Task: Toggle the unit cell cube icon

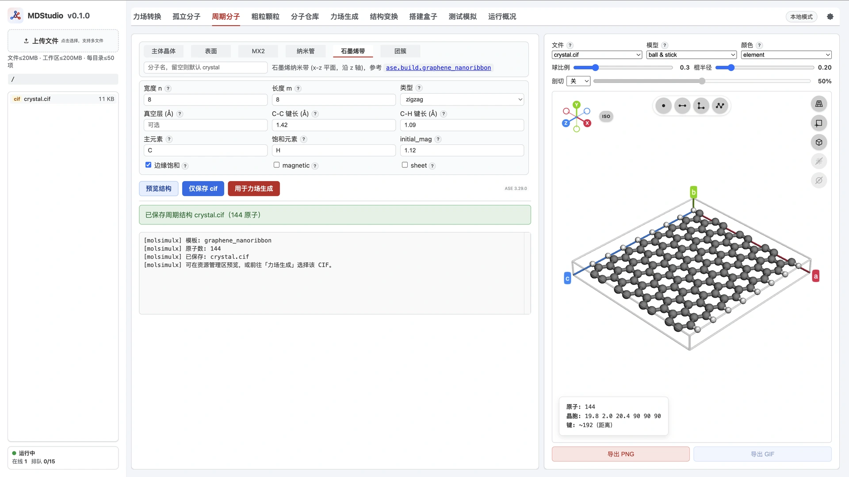Action: tap(819, 142)
